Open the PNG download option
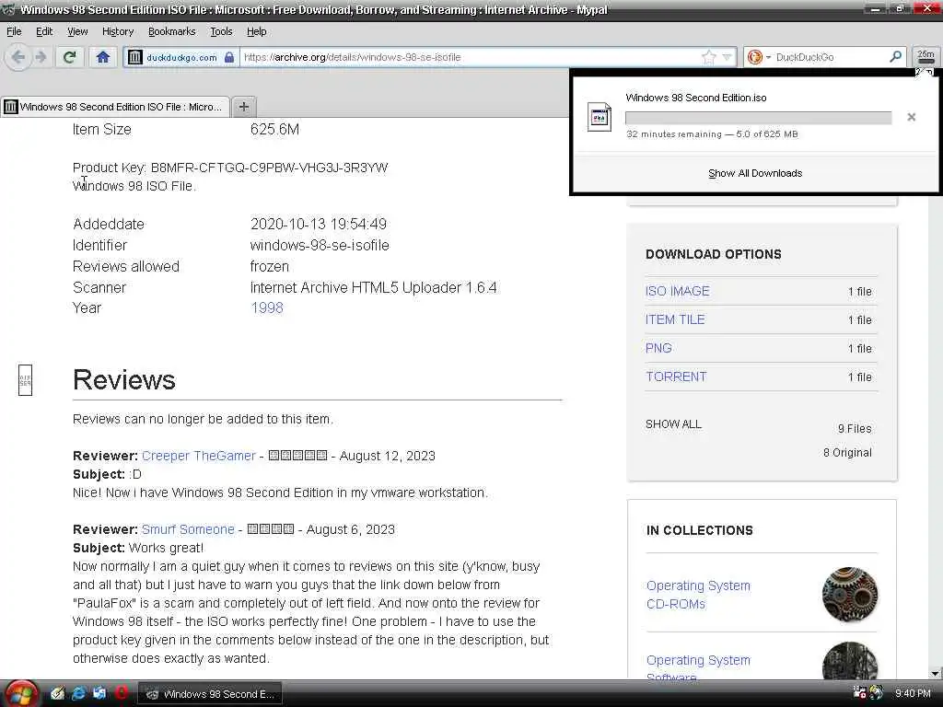Viewport: 943px width, 707px height. (x=658, y=348)
